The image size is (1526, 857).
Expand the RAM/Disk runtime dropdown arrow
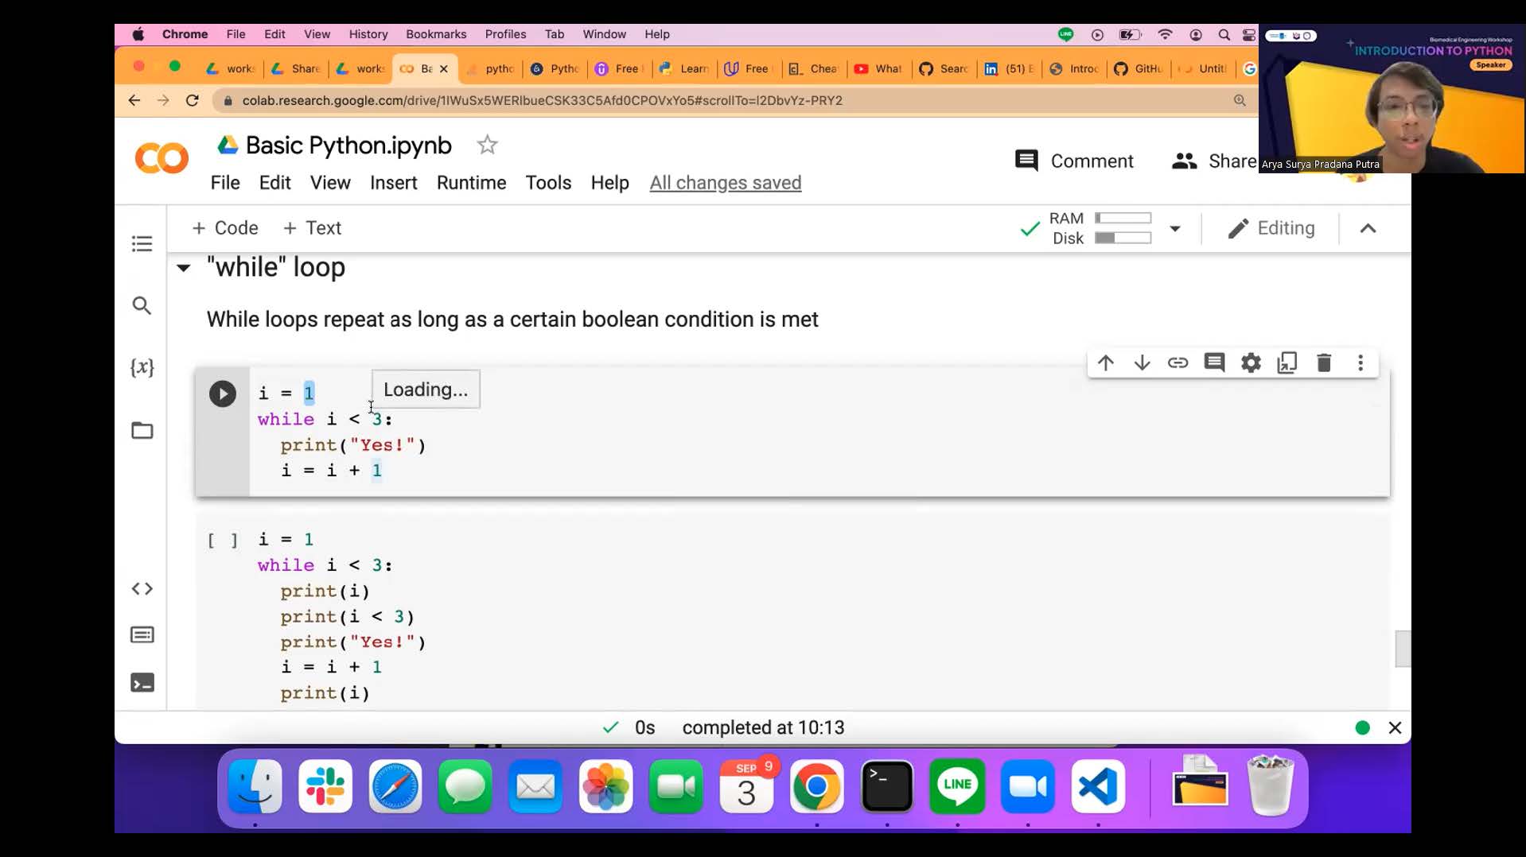[1175, 229]
